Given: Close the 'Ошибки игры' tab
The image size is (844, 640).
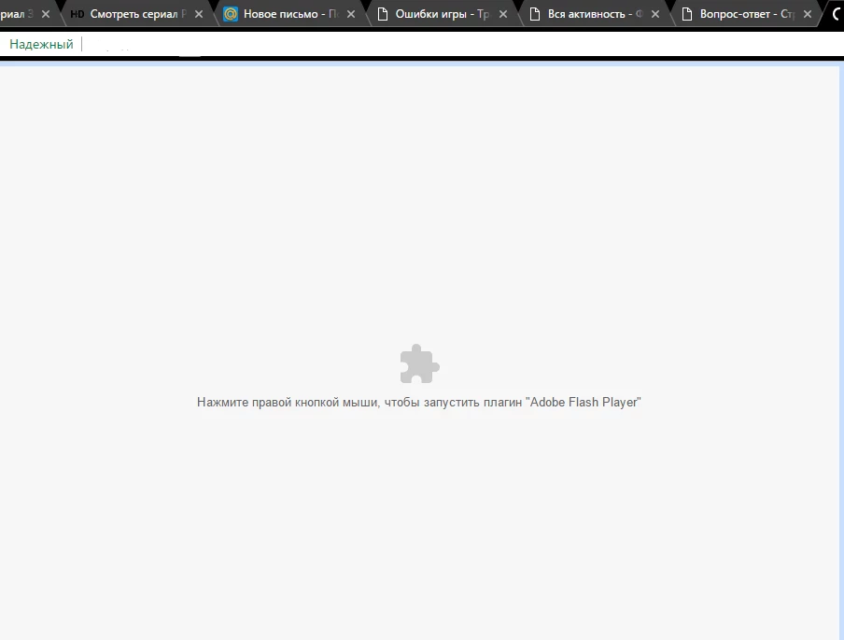Looking at the screenshot, I should pos(503,14).
